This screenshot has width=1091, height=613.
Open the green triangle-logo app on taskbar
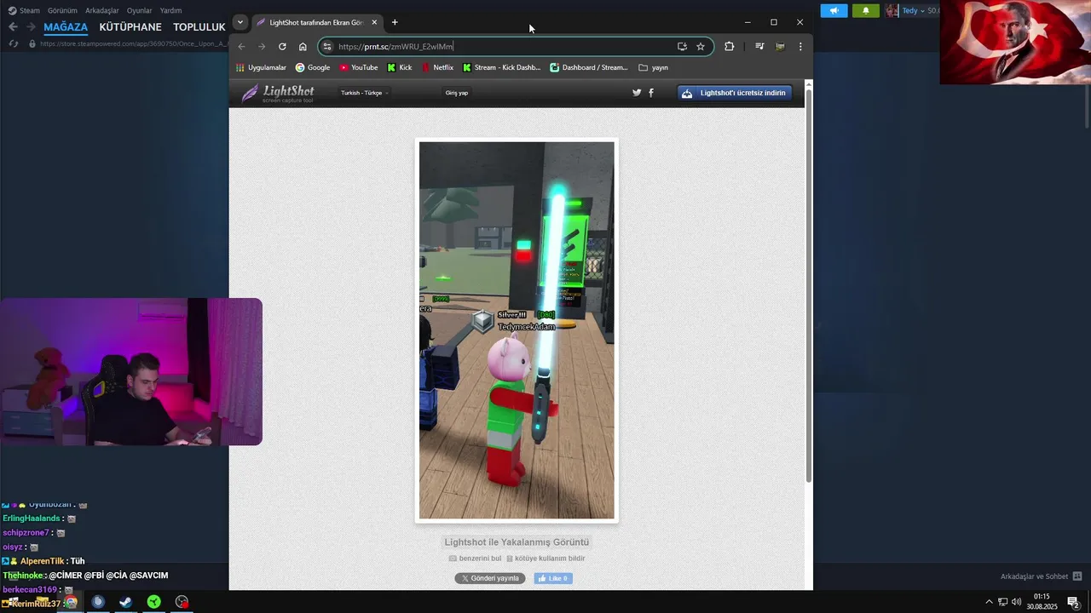153,602
